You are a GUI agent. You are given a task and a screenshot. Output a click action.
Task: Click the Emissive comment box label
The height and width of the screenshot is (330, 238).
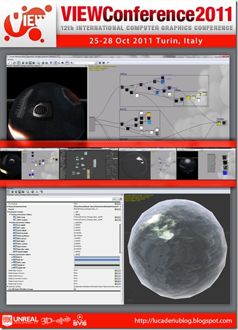123,109
